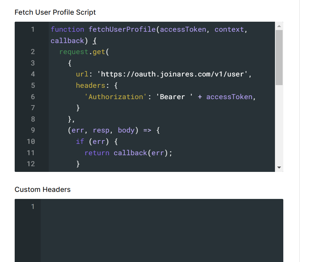Image resolution: width=316 pixels, height=262 pixels.
Task: Click the fetchUserProfile function name
Action: (122, 29)
